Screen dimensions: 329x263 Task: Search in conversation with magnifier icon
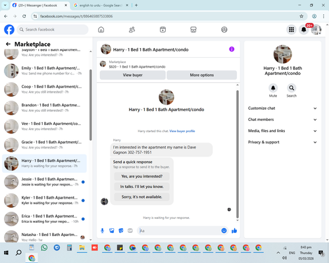291,88
